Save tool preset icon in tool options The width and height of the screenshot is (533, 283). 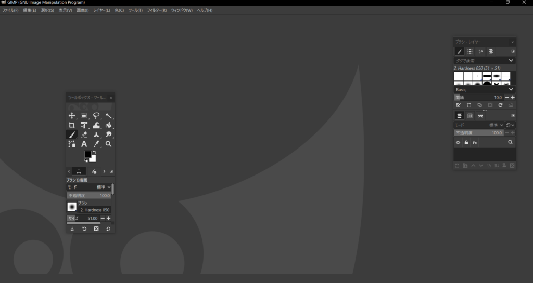72,229
